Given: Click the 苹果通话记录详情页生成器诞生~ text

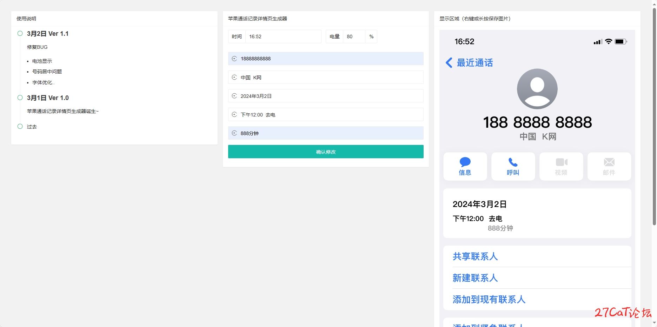Looking at the screenshot, I should (x=63, y=111).
